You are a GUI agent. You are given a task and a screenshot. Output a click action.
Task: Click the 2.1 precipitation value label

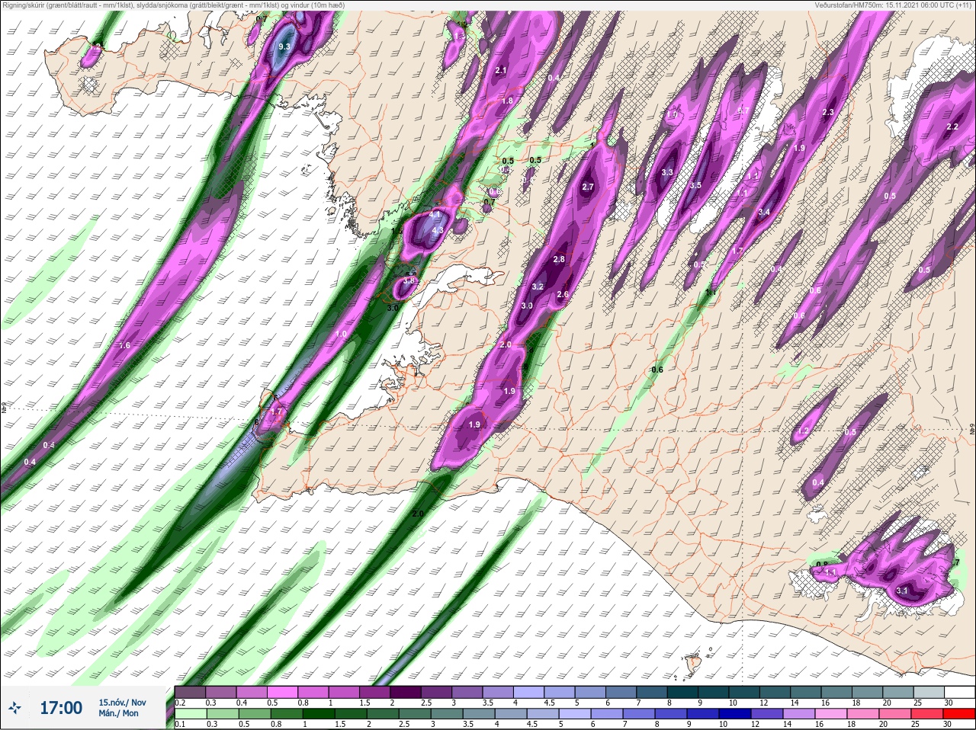click(501, 70)
